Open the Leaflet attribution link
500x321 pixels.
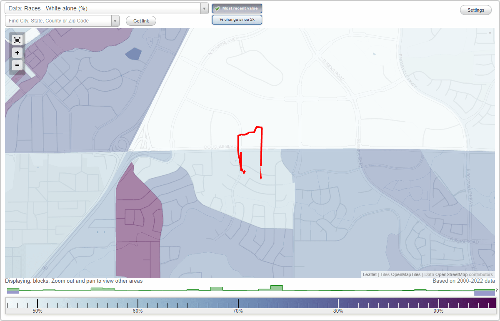point(369,274)
